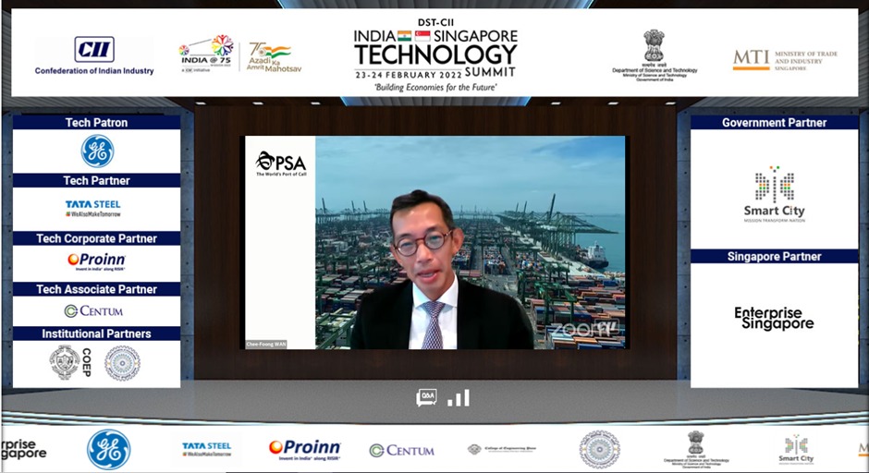The image size is (869, 473).
Task: Click the "Tech Patron" heading
Action: click(x=96, y=122)
